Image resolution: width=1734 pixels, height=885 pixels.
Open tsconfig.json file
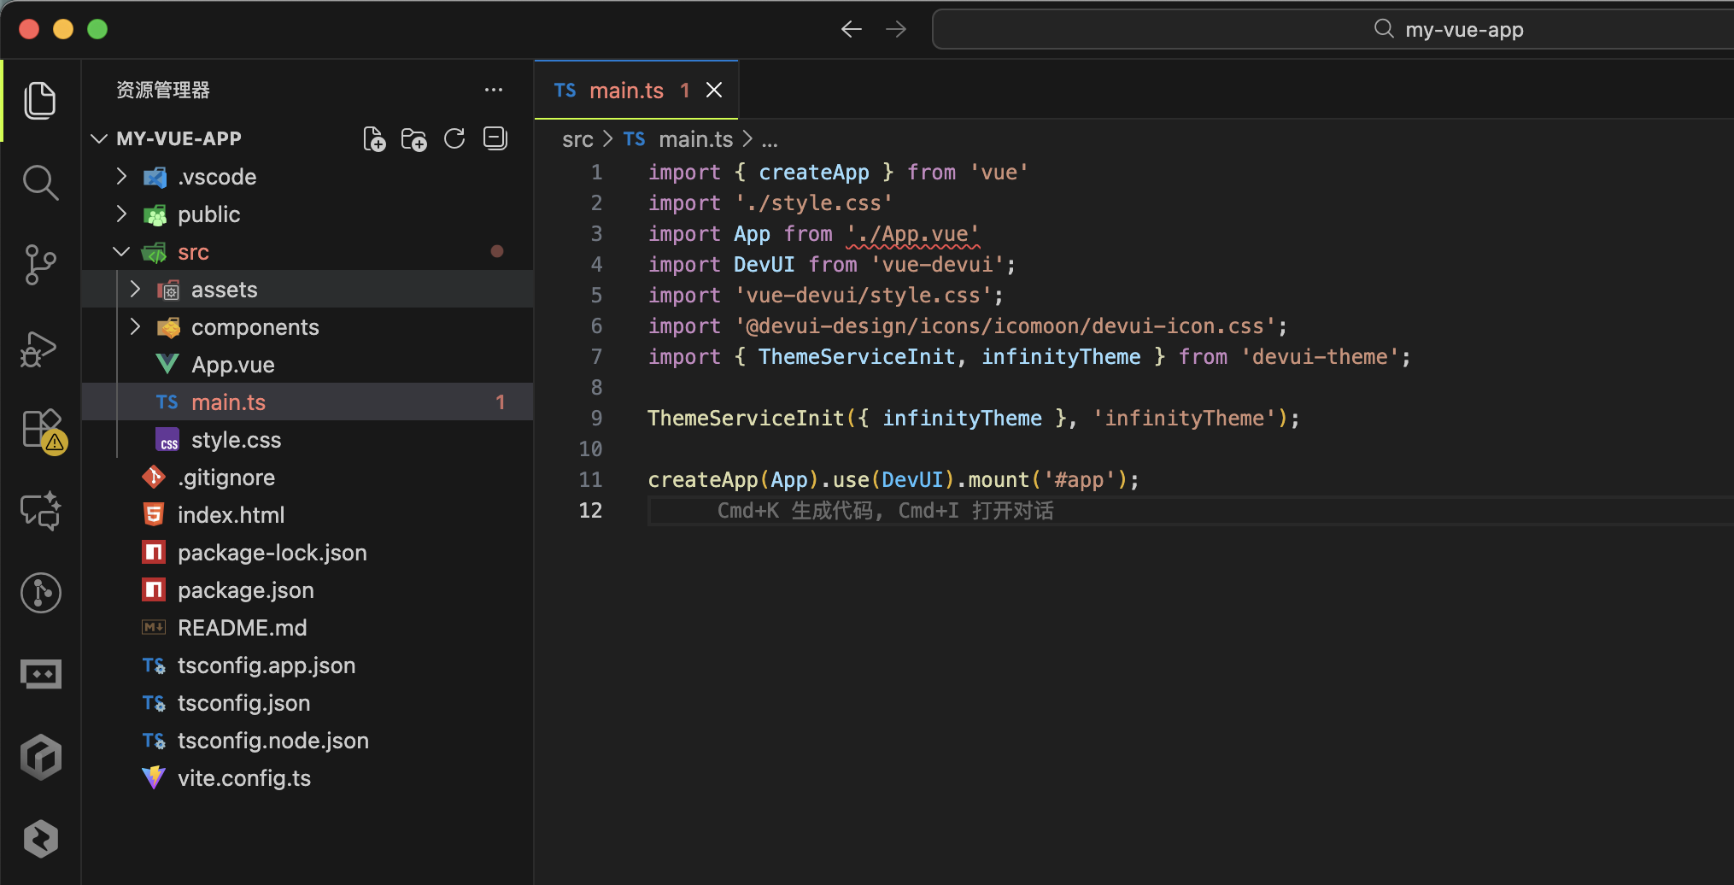[x=308, y=703]
